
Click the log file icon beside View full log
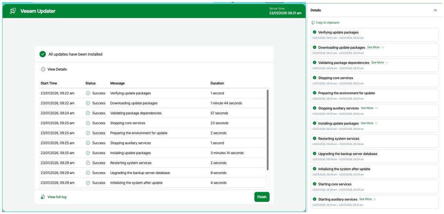(44, 197)
